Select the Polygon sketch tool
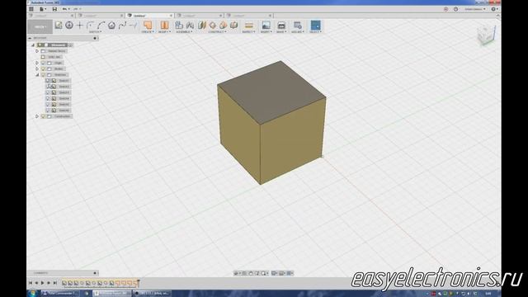 (111, 26)
